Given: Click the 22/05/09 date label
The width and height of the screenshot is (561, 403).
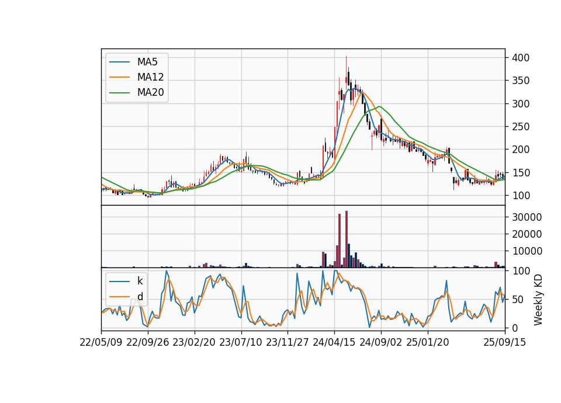Looking at the screenshot, I should pyautogui.click(x=101, y=342).
